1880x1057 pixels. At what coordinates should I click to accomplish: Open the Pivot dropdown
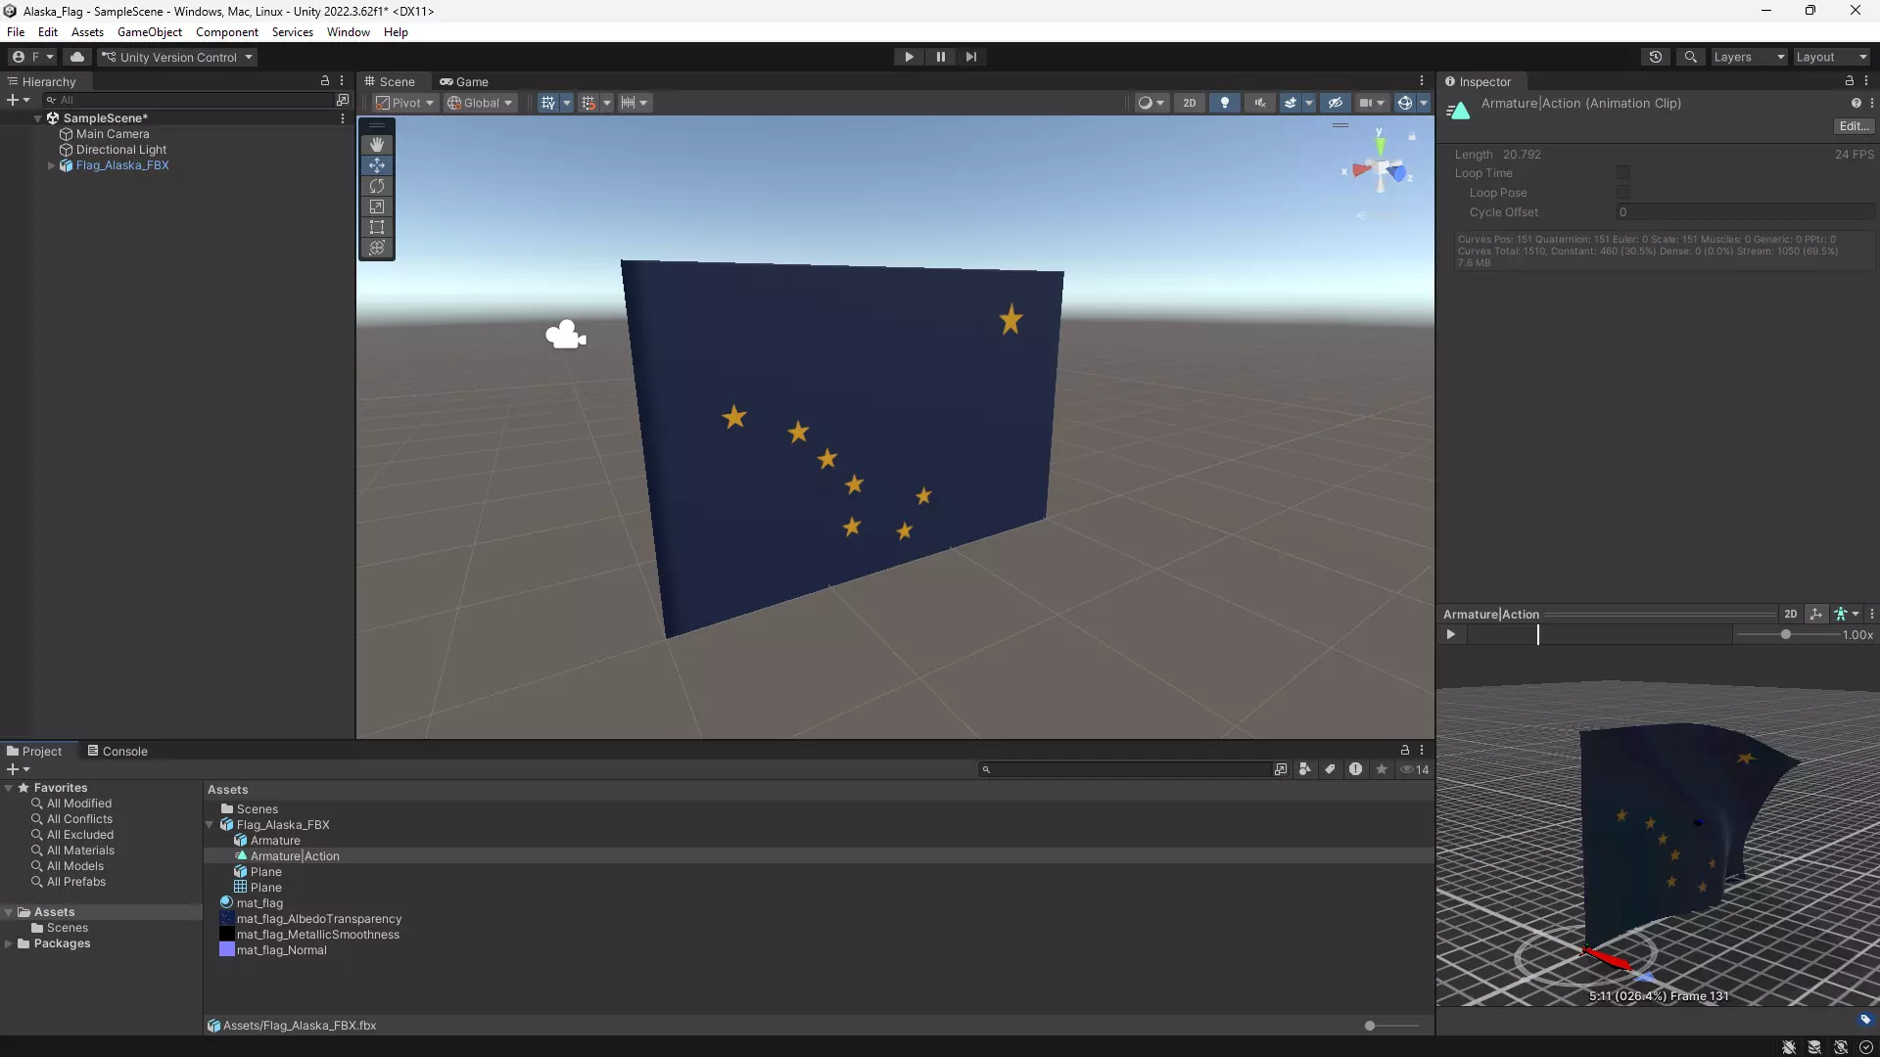(x=404, y=103)
